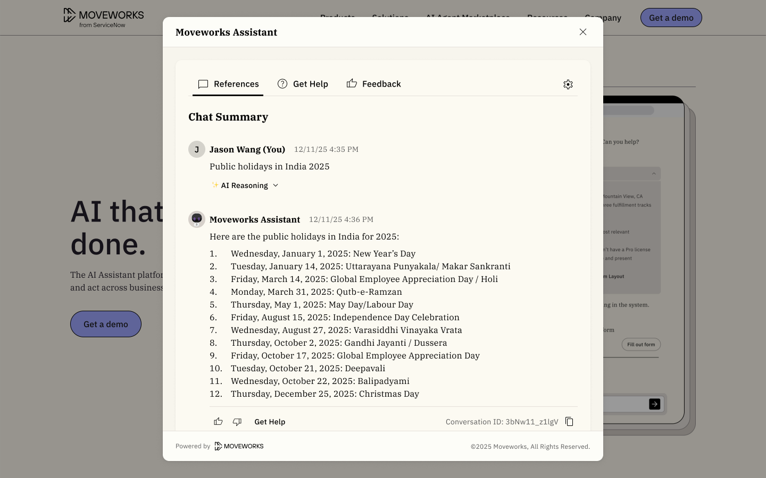Click the Friday, March 14 Holi entry
This screenshot has height=478, width=766.
364,279
